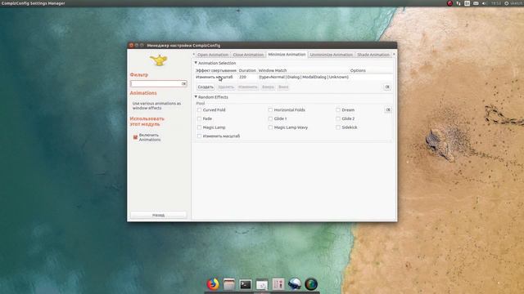Tick the Magic Lamp Wavy effect

pyautogui.click(x=270, y=127)
